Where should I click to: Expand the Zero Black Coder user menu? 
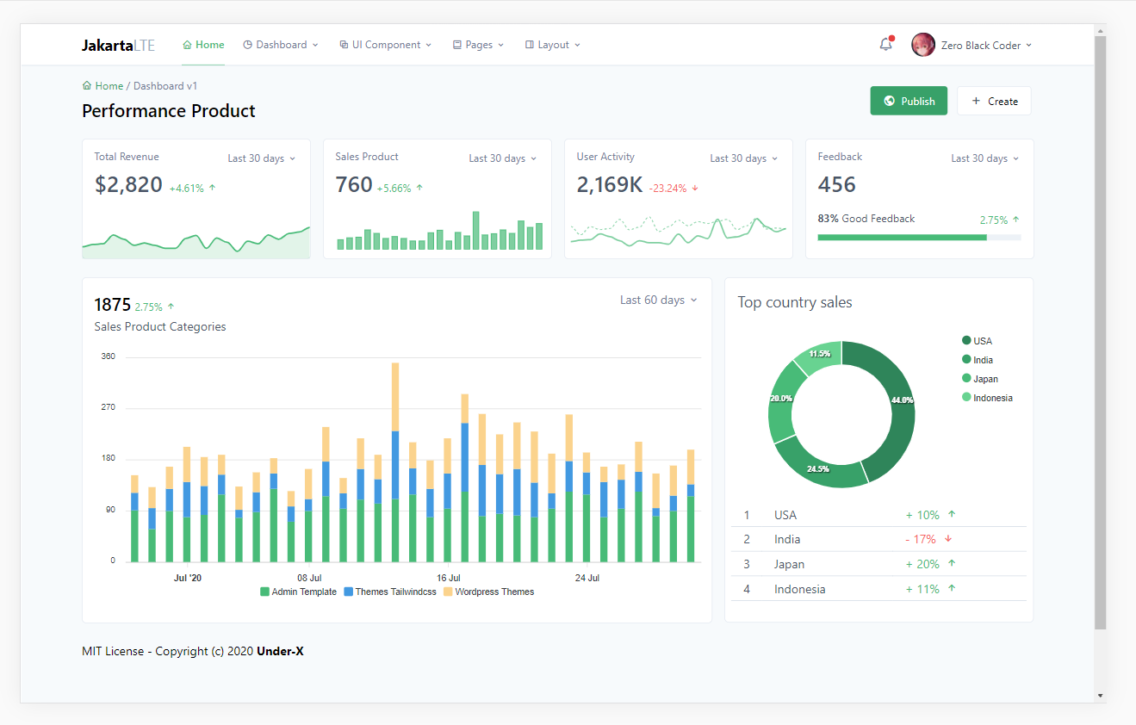pyautogui.click(x=986, y=45)
